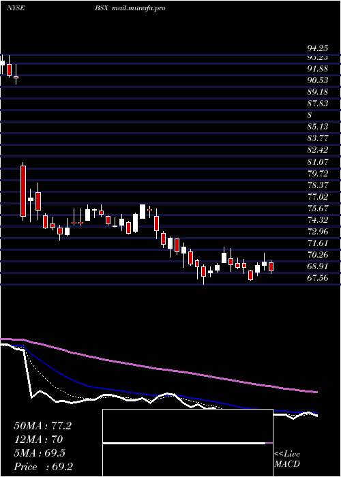
Task: Click the 90.53 price axis label
Action: tap(318, 80)
